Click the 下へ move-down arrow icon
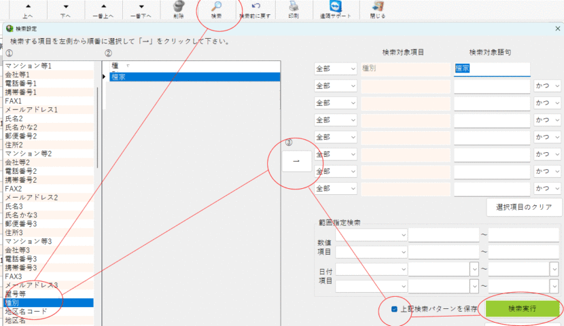The width and height of the screenshot is (564, 326). click(66, 6)
